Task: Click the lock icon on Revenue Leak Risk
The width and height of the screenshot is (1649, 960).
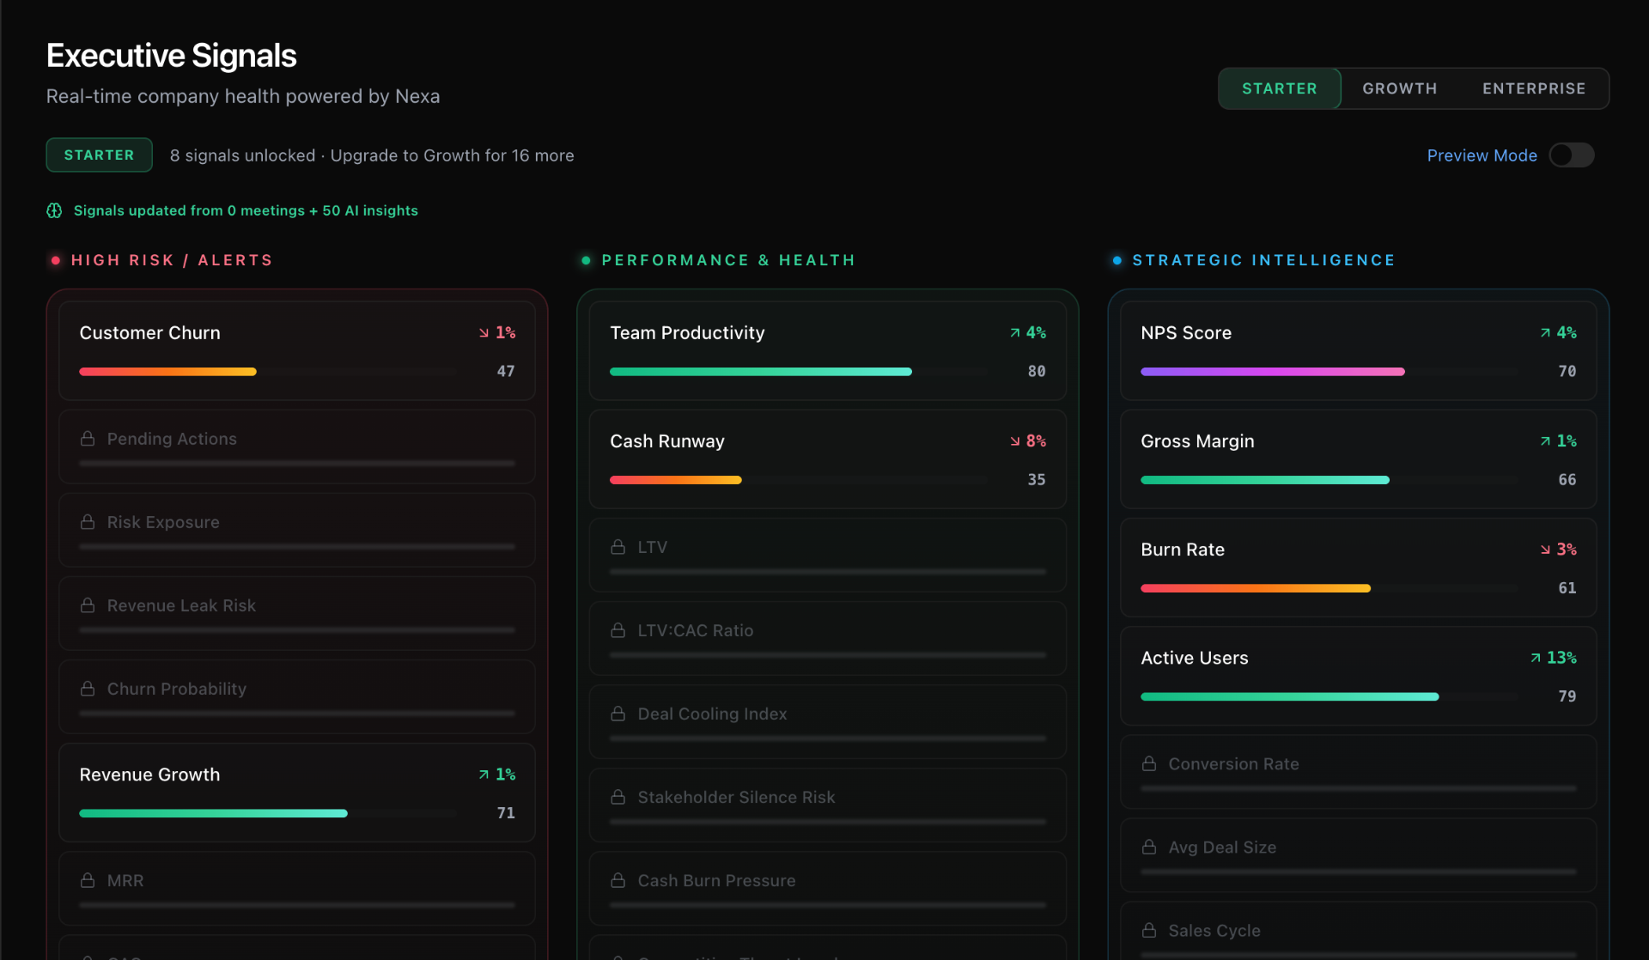Action: 88,605
